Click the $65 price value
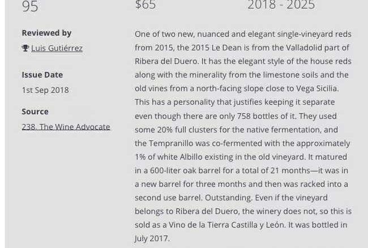The image size is (368, 248). [146, 5]
